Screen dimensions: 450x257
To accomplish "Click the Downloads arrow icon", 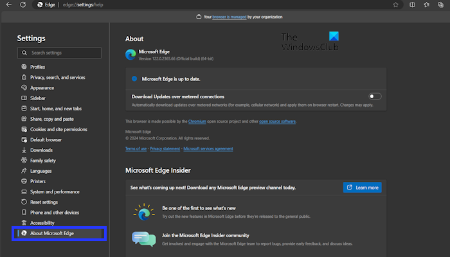I will pyautogui.click(x=24, y=150).
